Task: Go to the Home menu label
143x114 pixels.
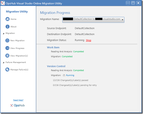Action: tap(13, 19)
